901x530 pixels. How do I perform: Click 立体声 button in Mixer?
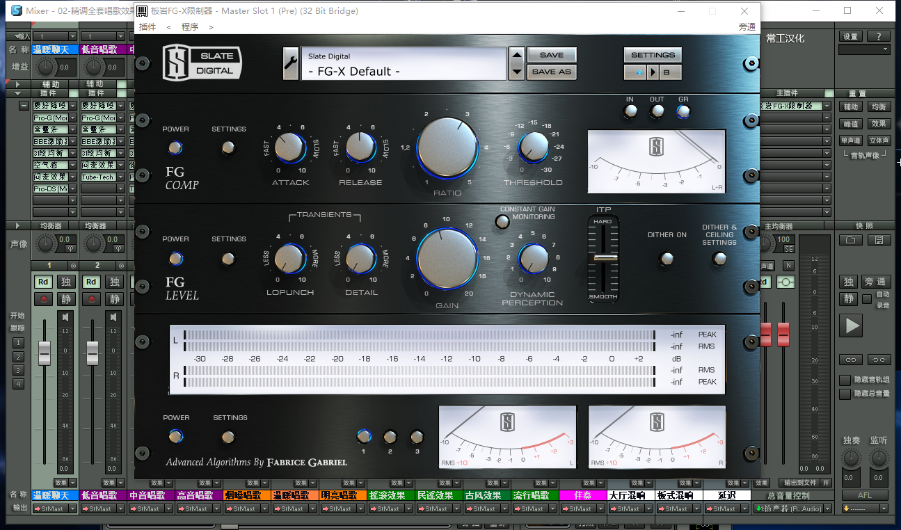[878, 140]
